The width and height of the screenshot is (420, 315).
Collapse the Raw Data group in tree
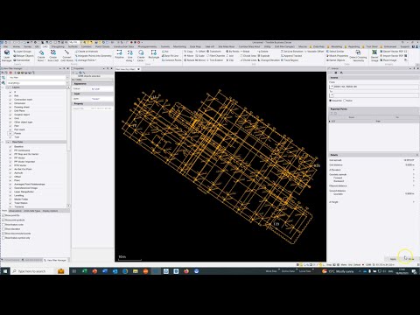(7, 142)
